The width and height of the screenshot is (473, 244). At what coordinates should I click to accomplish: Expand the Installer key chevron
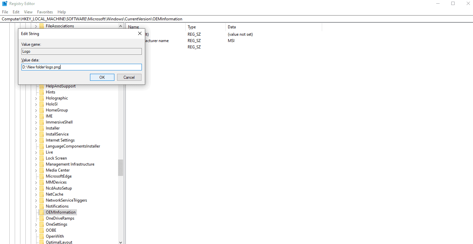click(x=36, y=128)
